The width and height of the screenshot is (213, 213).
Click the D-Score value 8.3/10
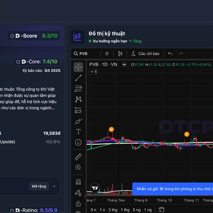pyautogui.click(x=50, y=36)
